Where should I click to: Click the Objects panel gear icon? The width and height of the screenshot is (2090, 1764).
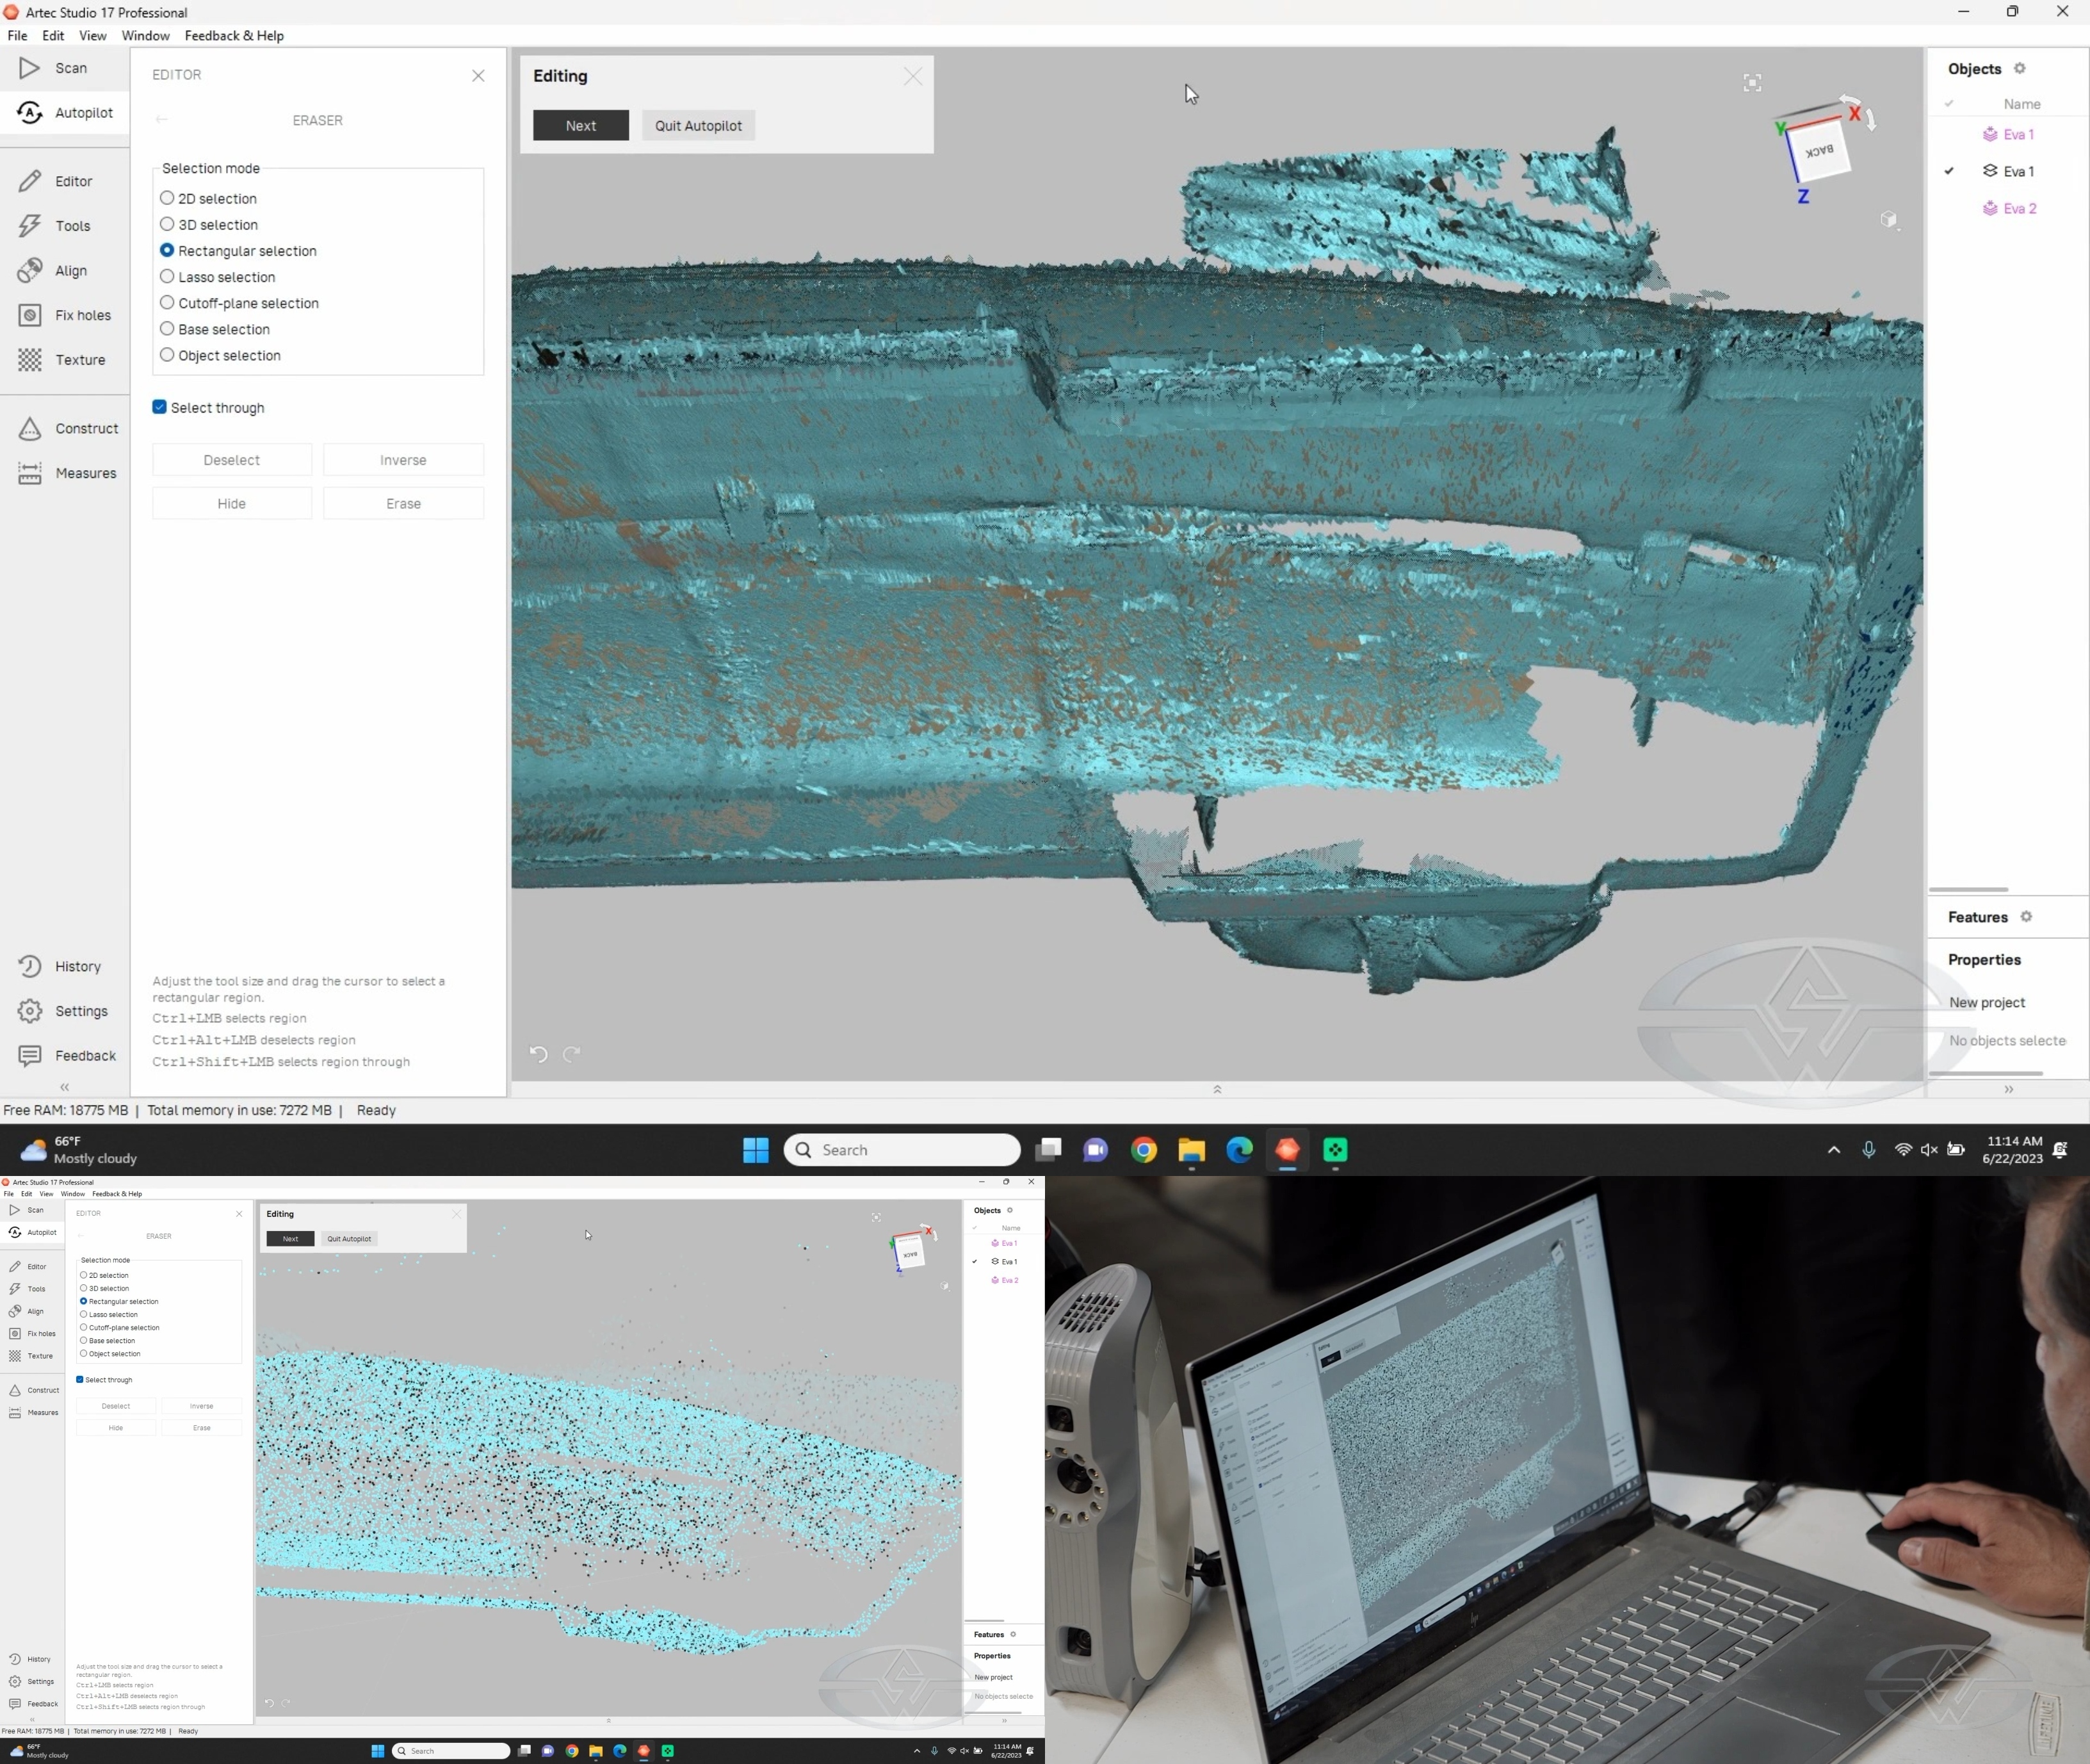pyautogui.click(x=2020, y=69)
